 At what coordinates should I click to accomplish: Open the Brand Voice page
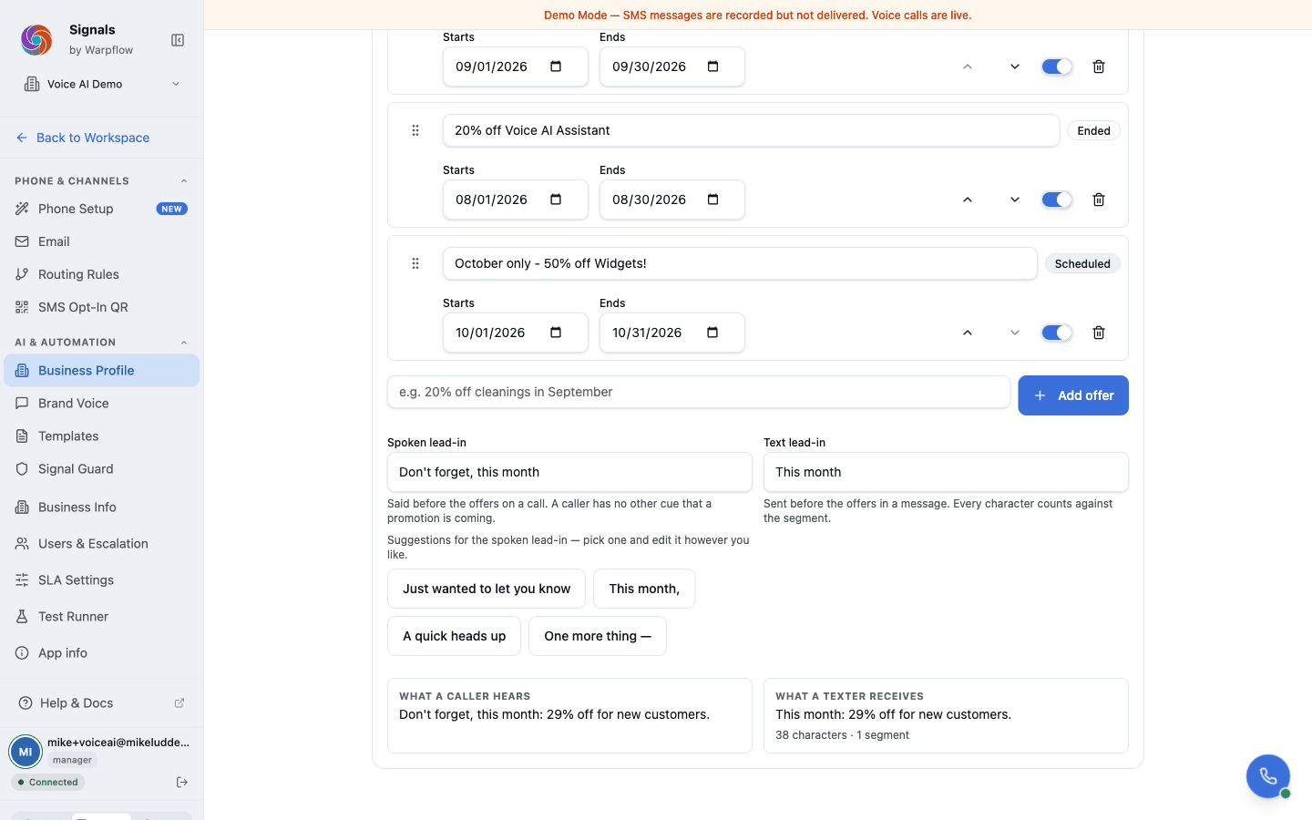tap(101, 404)
